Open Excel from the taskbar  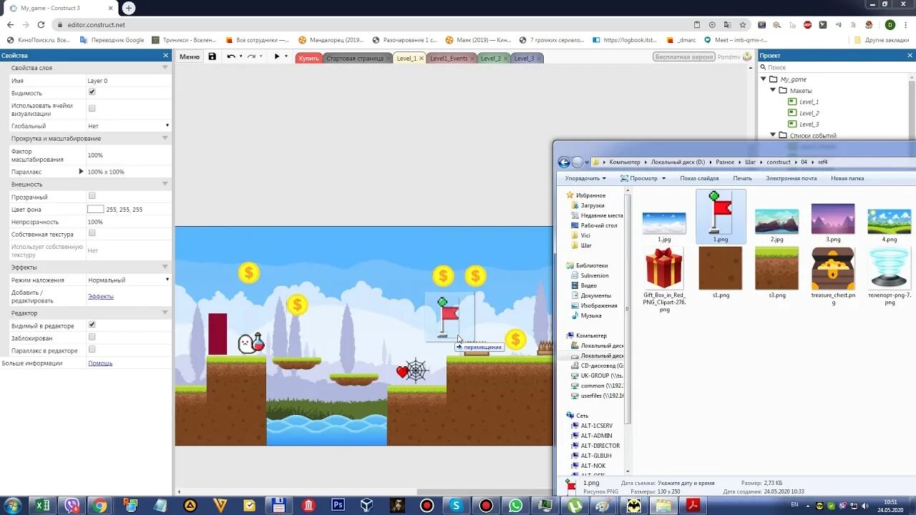[43, 506]
